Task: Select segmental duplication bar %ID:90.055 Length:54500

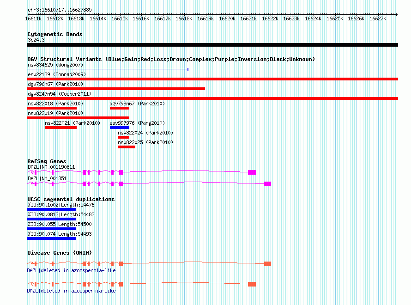Action: pyautogui.click(x=51, y=229)
